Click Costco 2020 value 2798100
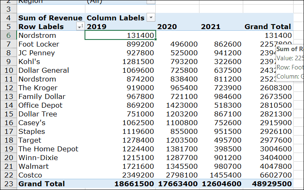The width and height of the screenshot is (304, 190). pos(182,175)
